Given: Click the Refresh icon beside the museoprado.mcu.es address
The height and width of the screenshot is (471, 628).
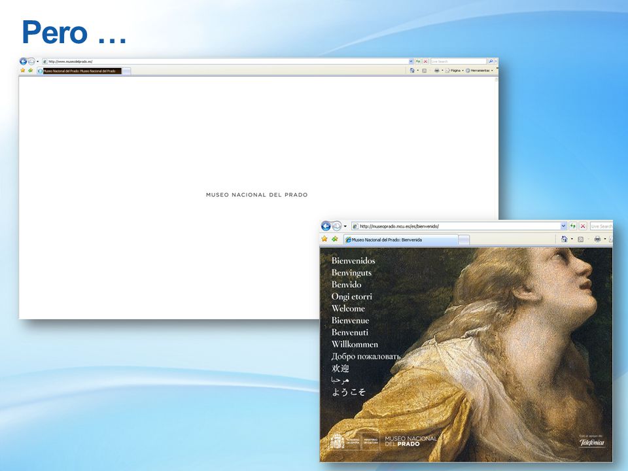Looking at the screenshot, I should (573, 226).
